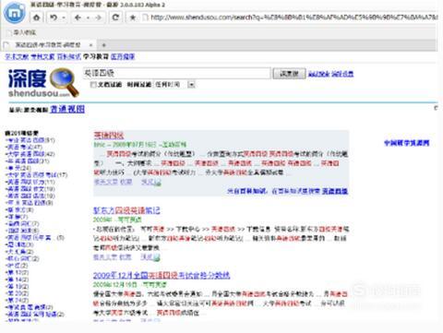Navigate back with the back arrow

pyautogui.click(x=78, y=18)
